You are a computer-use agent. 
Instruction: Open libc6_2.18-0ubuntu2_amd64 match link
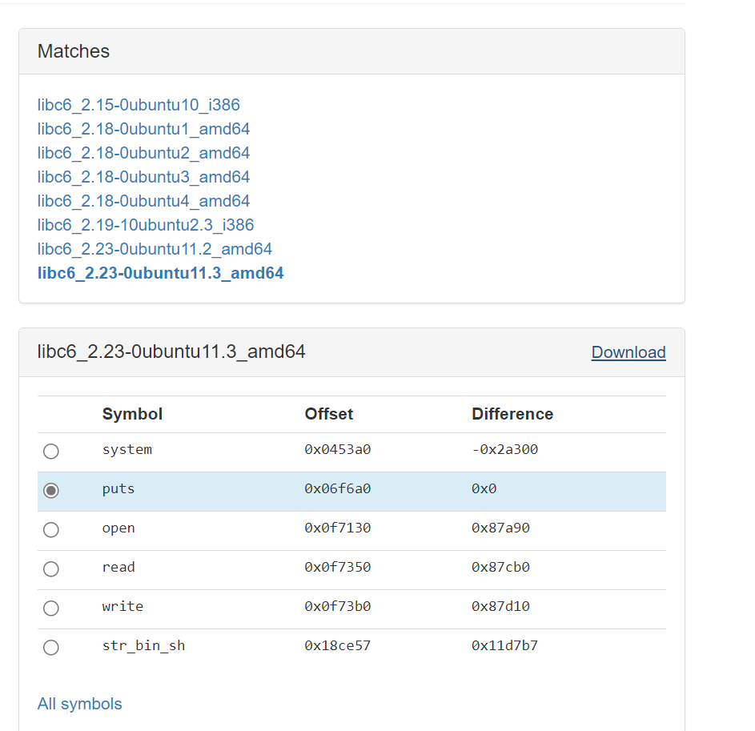coord(143,153)
